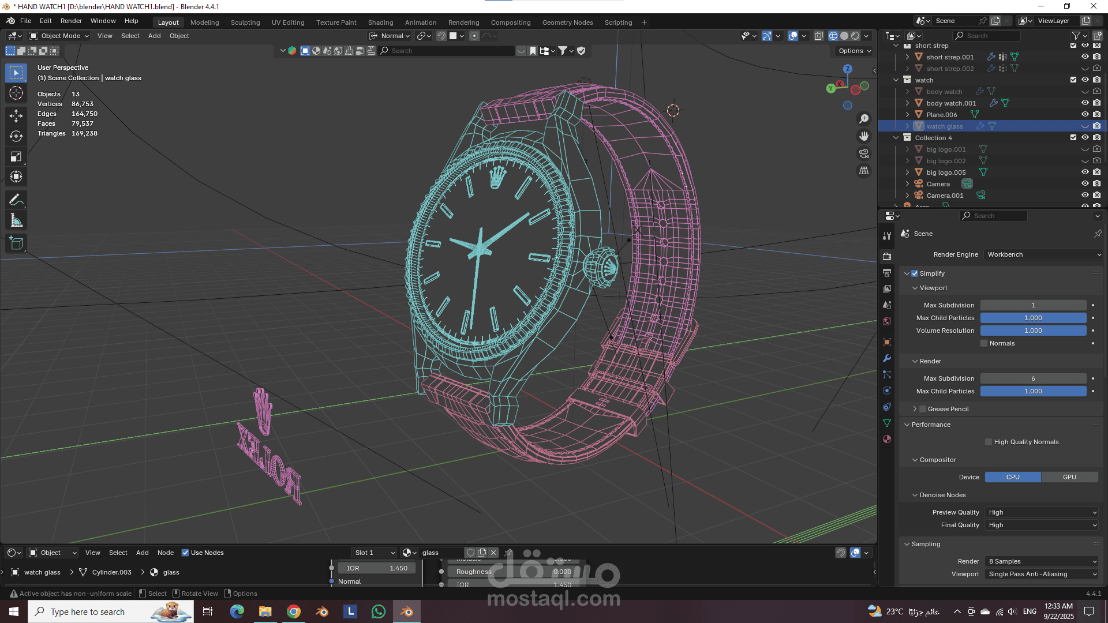Open the Physics properties tab

887,391
